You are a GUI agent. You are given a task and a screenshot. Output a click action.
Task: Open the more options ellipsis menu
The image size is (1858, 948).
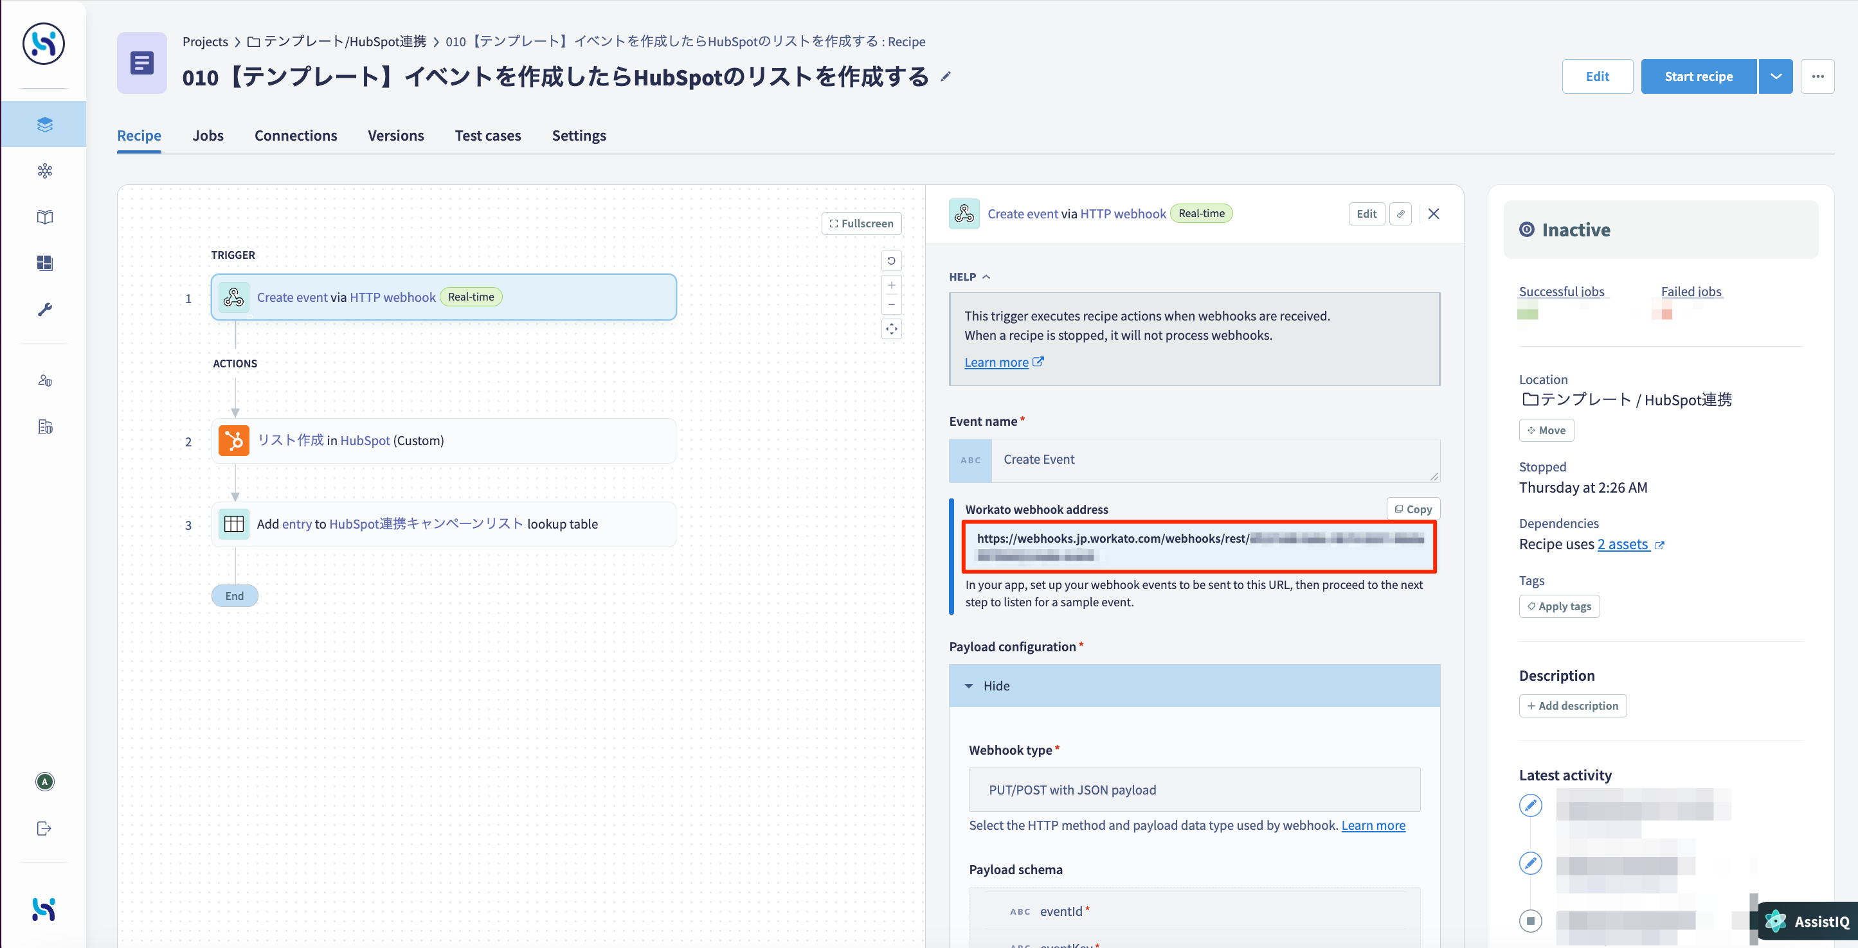click(1817, 76)
